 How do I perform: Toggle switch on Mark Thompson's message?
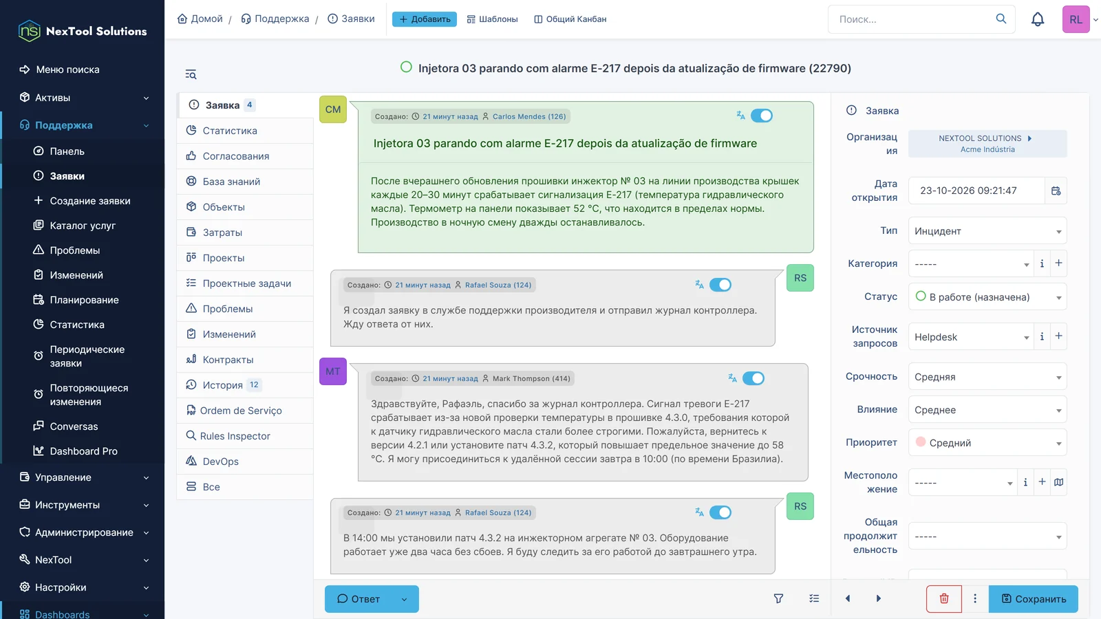[x=753, y=378]
